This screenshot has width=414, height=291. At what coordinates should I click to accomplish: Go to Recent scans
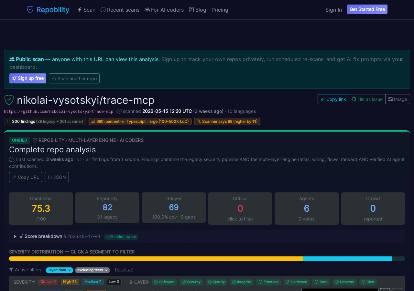[x=120, y=10]
